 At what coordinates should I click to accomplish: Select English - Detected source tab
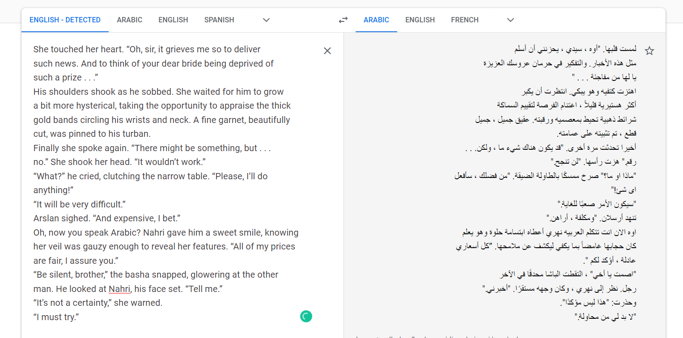point(65,20)
